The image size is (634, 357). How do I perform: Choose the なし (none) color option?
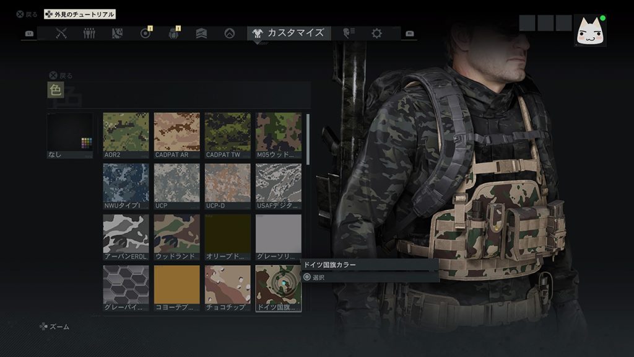point(70,135)
